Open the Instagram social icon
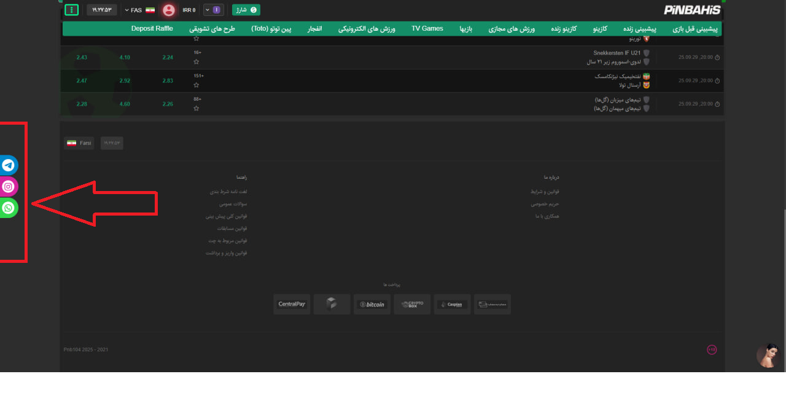 coord(9,187)
